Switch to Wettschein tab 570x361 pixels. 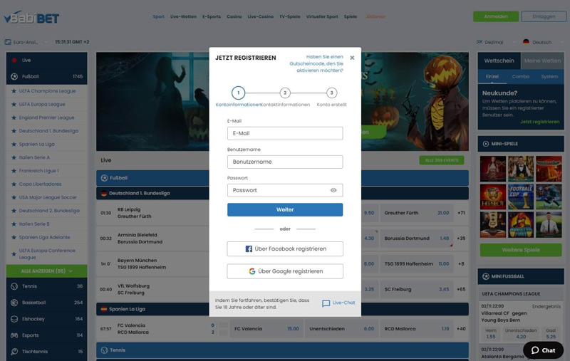point(499,61)
